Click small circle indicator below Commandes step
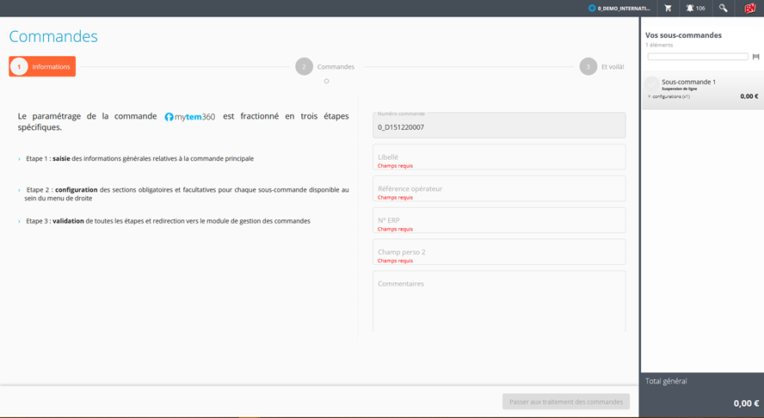This screenshot has width=764, height=418. click(326, 82)
